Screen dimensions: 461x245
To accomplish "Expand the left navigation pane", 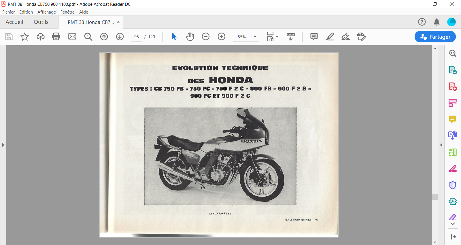I will (3, 145).
